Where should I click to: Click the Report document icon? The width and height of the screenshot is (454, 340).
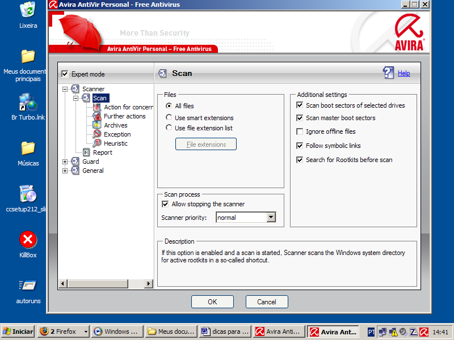[x=86, y=152]
